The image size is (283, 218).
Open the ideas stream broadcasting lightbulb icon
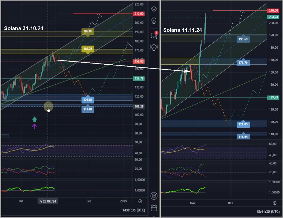[x=154, y=47]
